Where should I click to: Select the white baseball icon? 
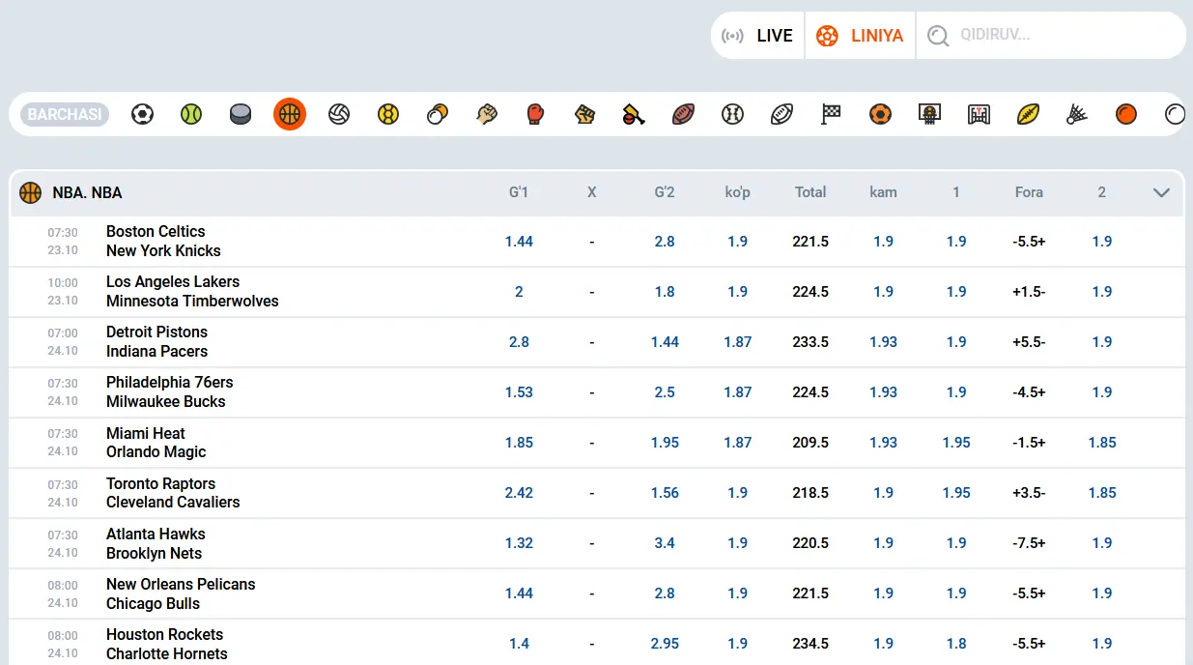click(732, 114)
